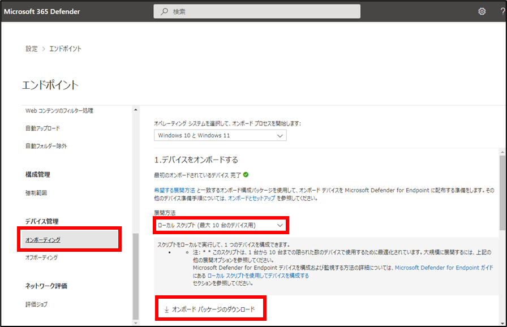Click the download arrow icon beside オンボード パッケージのダウンロード

click(166, 309)
